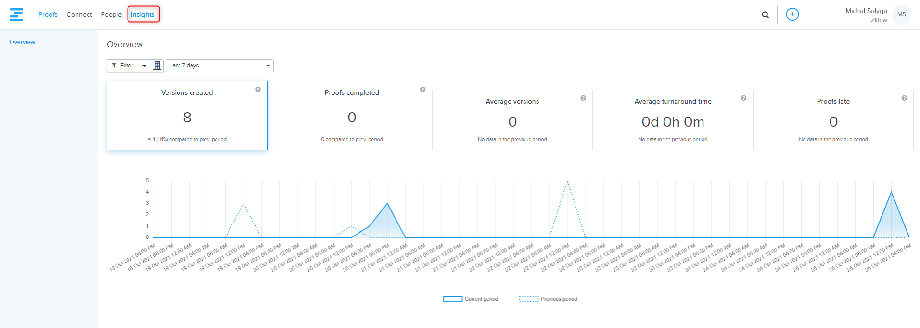Click the Ziflow logo icon
The width and height of the screenshot is (920, 328).
(16, 14)
